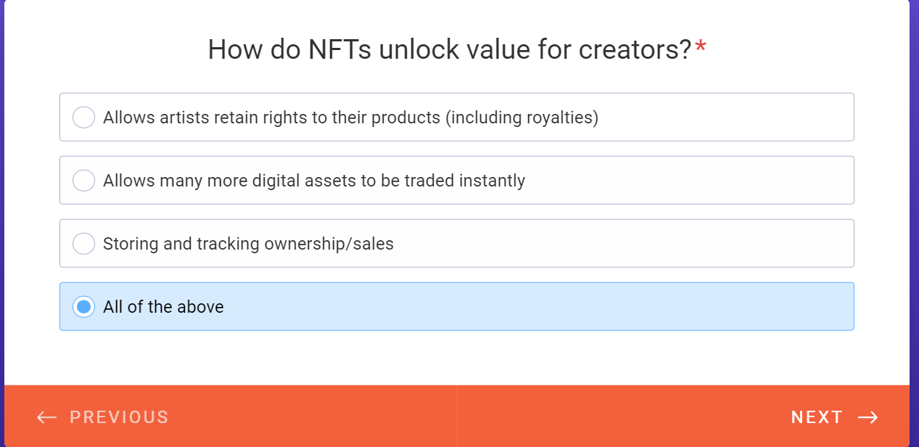Click the "All of the above" answer text
This screenshot has width=919, height=447.
pos(163,307)
